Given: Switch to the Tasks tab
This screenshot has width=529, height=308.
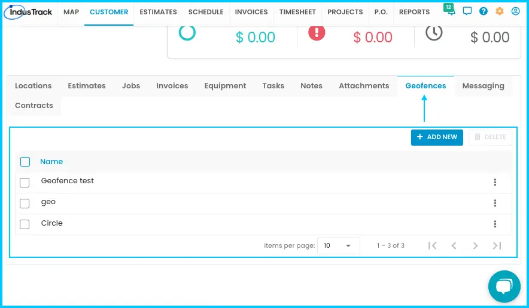Looking at the screenshot, I should click(x=273, y=86).
